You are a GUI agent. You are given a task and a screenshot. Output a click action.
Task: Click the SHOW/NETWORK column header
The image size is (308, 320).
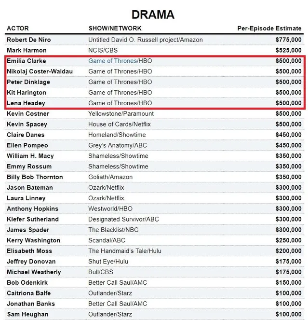[115, 28]
